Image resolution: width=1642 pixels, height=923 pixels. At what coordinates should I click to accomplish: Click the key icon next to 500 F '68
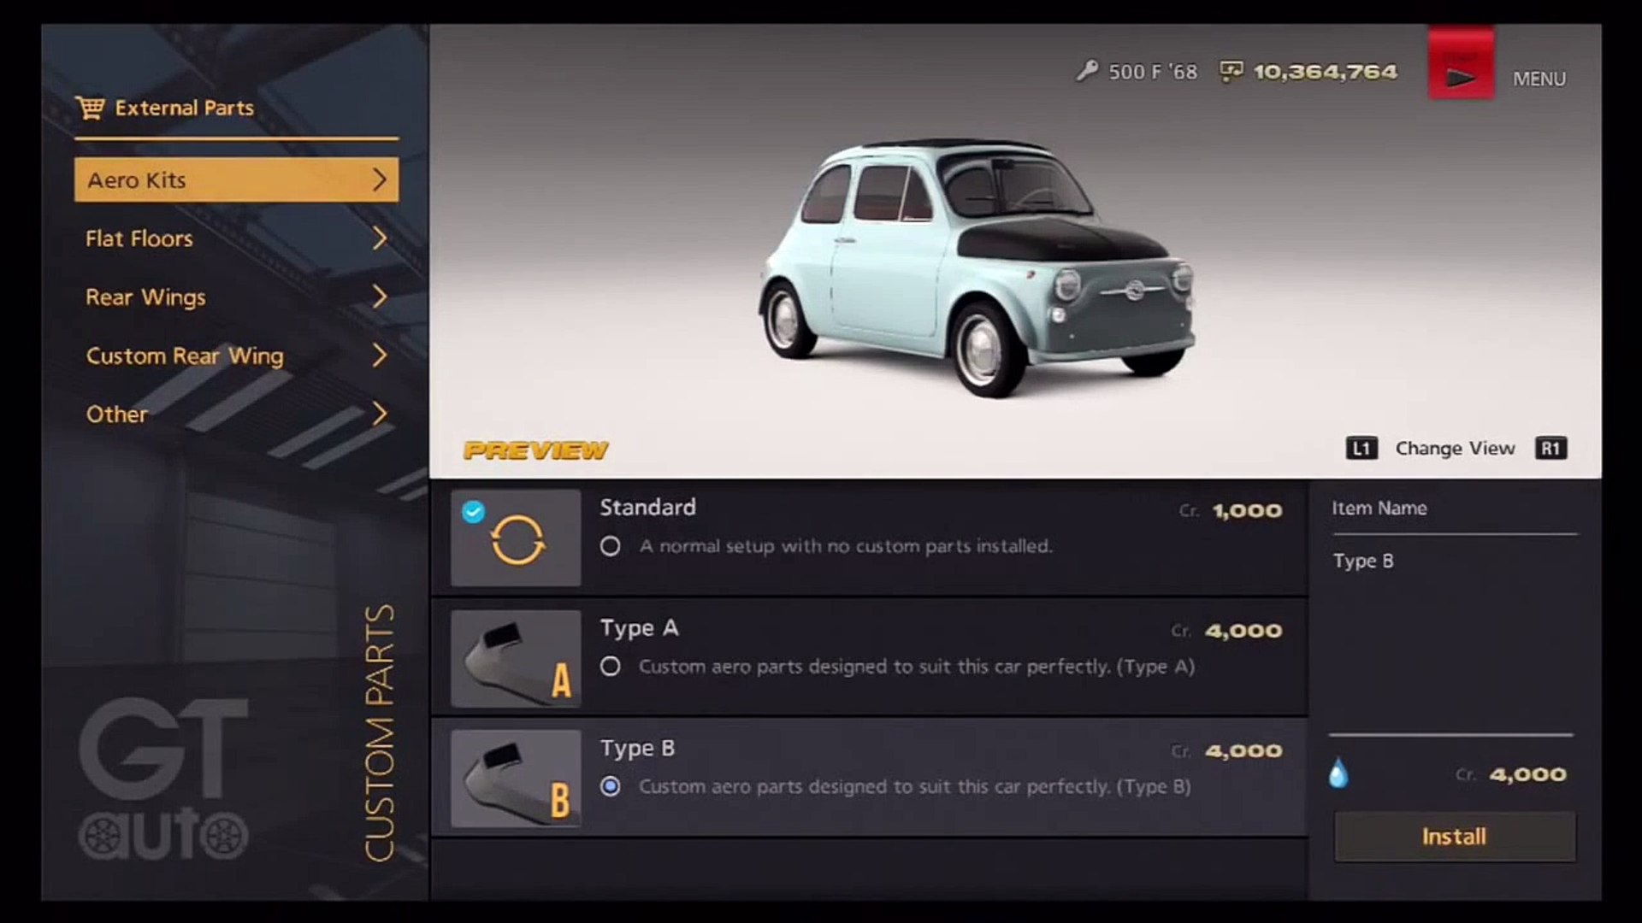[x=1087, y=71]
